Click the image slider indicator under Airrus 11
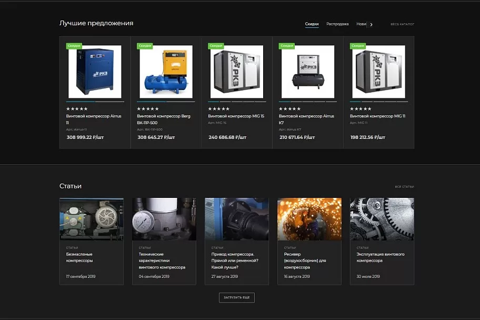480x320 pixels. coord(95,102)
